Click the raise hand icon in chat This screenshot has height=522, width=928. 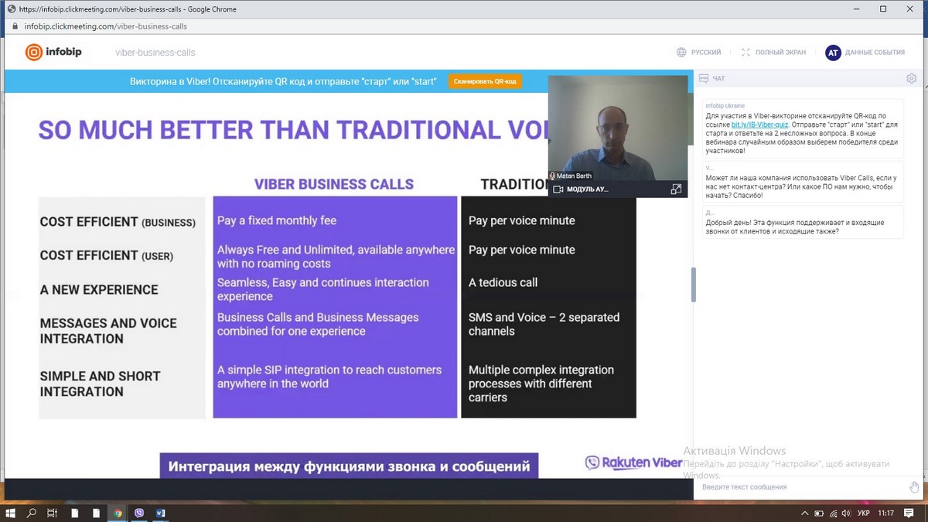914,486
